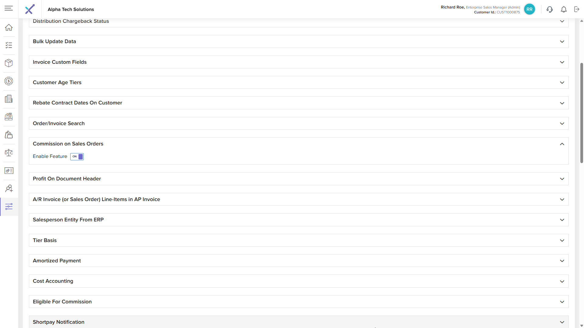Click the Alpha Tech Solutions logo
This screenshot has width=584, height=328.
pyautogui.click(x=30, y=9)
